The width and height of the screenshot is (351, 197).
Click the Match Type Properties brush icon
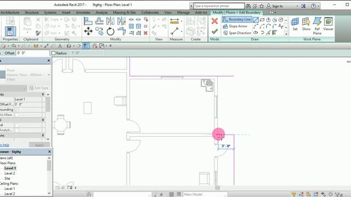pyautogui.click(x=38, y=33)
